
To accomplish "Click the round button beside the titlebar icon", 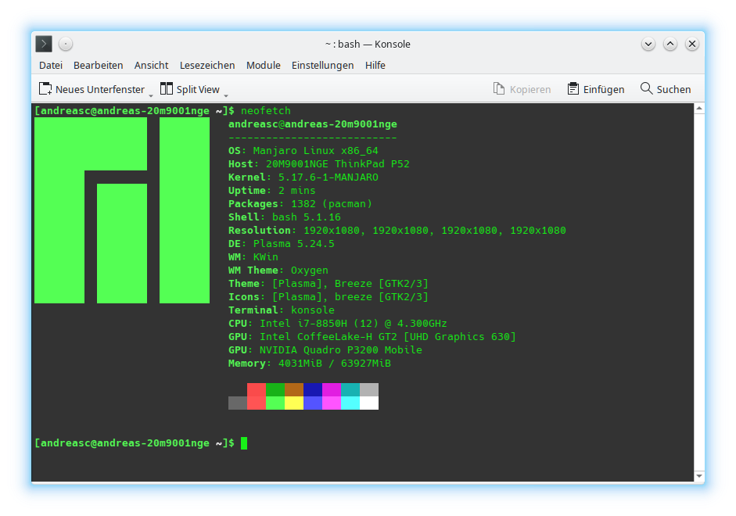I will 66,44.
